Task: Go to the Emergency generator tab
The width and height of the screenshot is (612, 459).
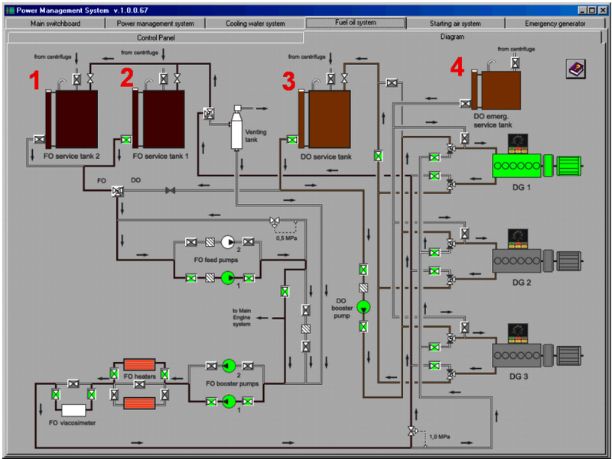Action: 555,24
